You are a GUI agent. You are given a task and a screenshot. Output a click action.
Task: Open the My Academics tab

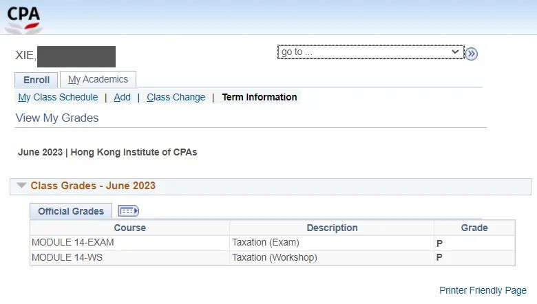[x=98, y=79]
